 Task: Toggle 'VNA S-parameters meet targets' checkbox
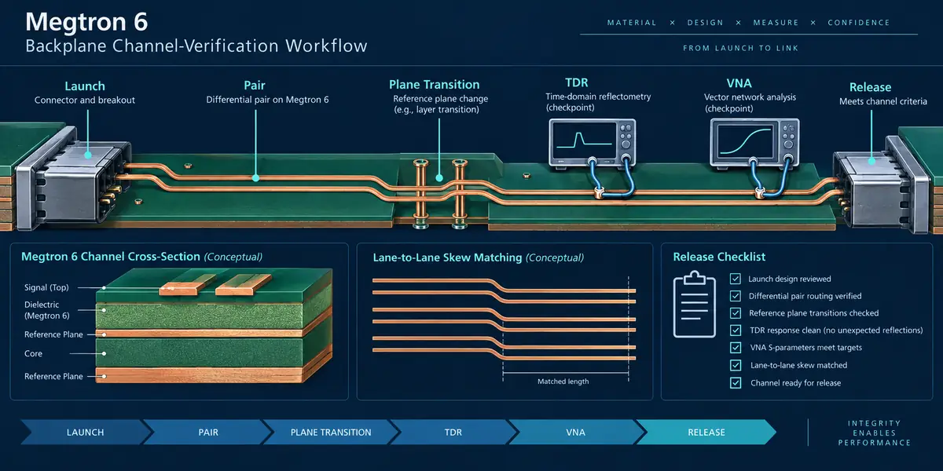pyautogui.click(x=736, y=348)
